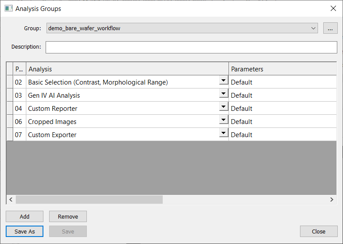Click into the Description text field
This screenshot has height=244, width=343.
point(191,47)
